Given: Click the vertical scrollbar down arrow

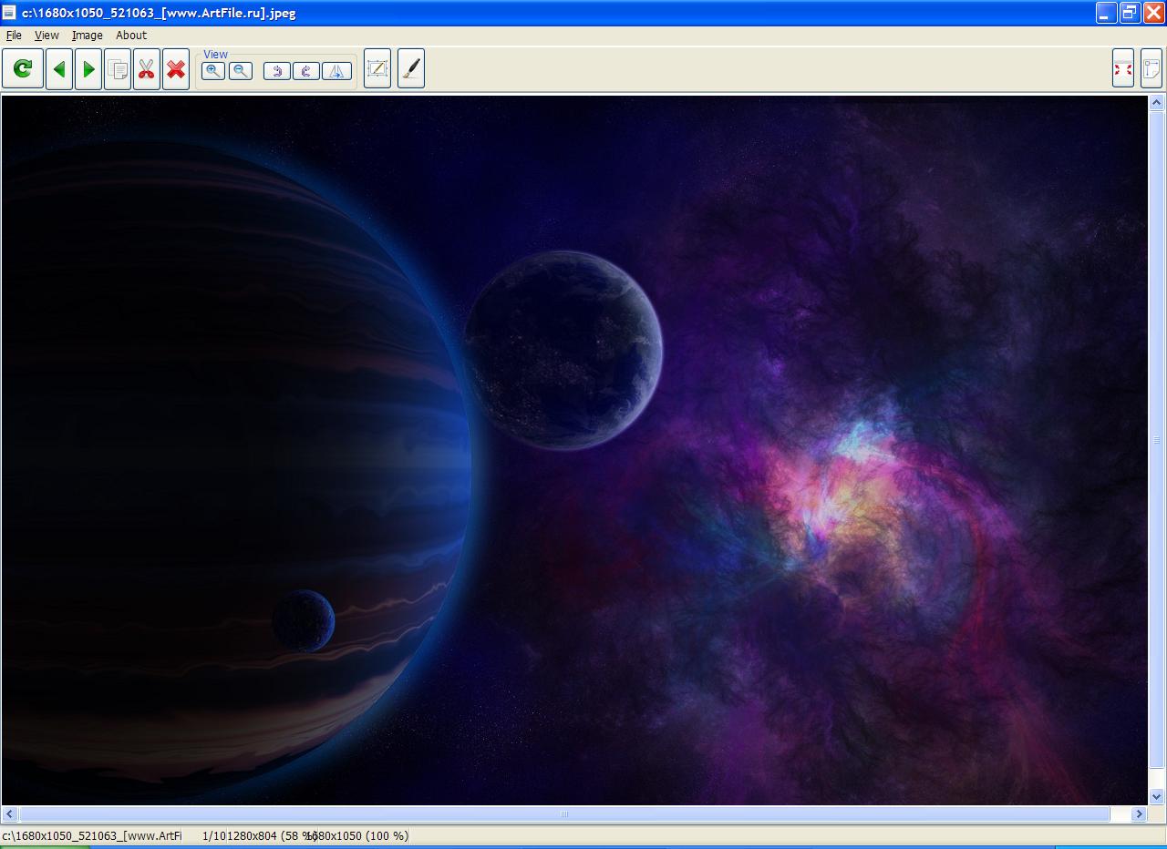Looking at the screenshot, I should tap(1158, 797).
